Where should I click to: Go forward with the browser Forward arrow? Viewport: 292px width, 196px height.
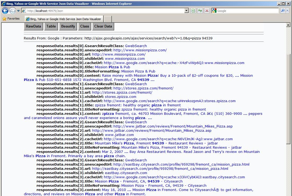pyautogui.click(x=12, y=11)
